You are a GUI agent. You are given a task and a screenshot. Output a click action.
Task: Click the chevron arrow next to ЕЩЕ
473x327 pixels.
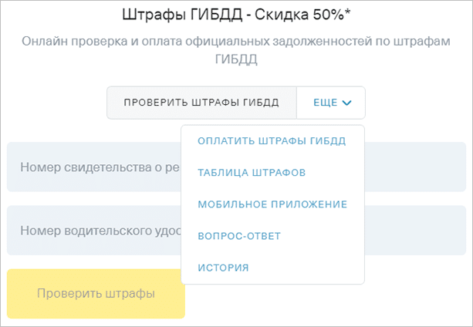(346, 103)
